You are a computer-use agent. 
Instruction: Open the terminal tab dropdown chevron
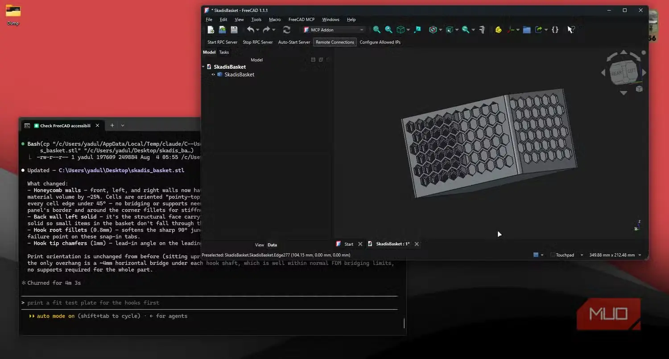point(123,125)
